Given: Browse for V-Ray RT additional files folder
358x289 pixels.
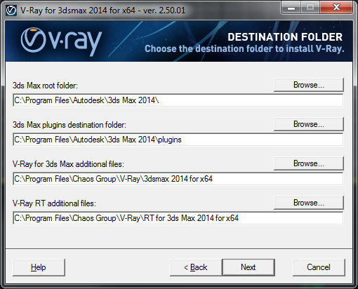Looking at the screenshot, I should [x=309, y=203].
